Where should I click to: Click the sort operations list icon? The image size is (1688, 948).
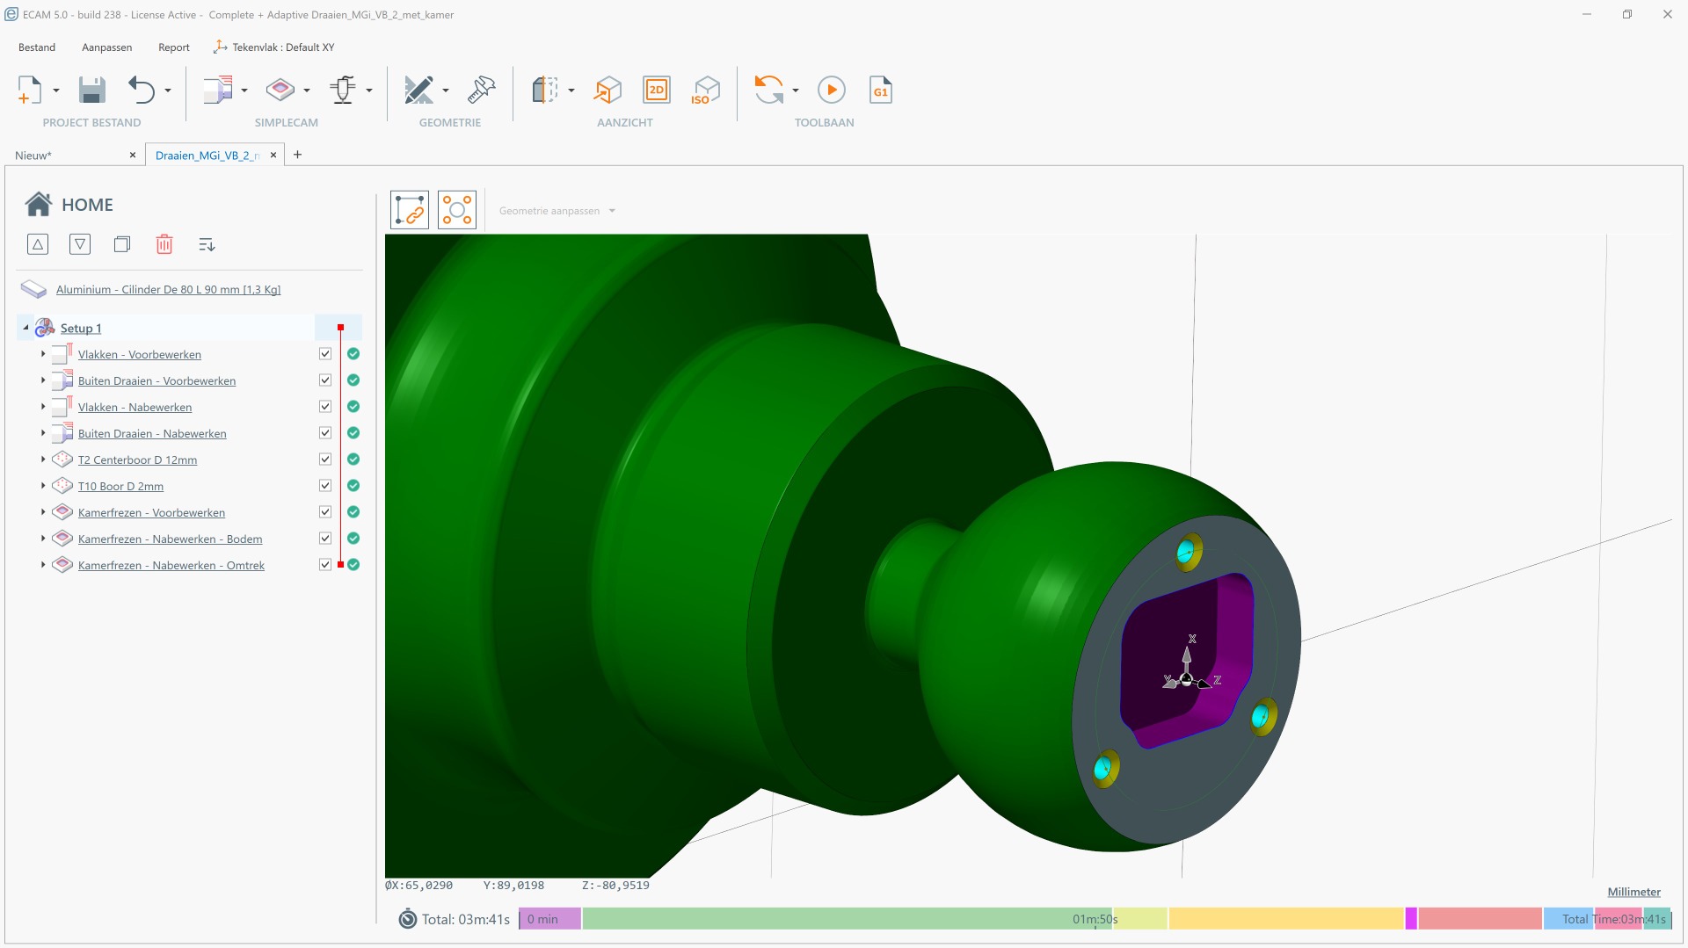tap(207, 245)
